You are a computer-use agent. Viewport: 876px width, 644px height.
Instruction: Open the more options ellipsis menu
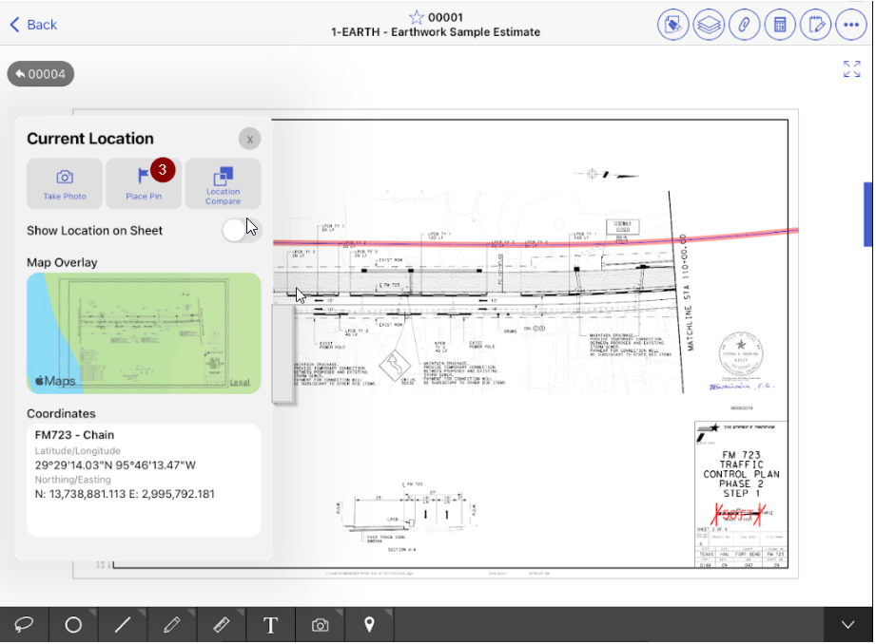[851, 25]
